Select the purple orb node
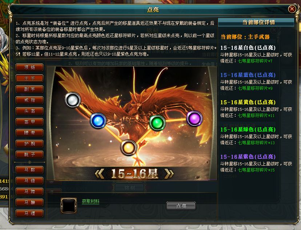The image size is (301, 230). pos(194,118)
